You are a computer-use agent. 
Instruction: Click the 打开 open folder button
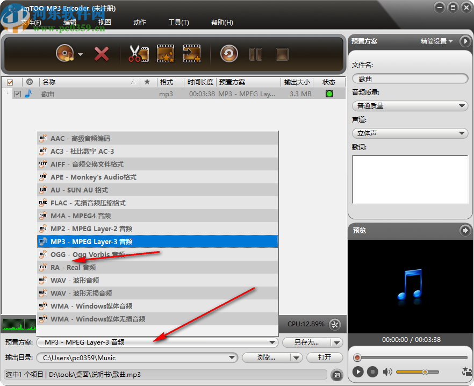325,358
